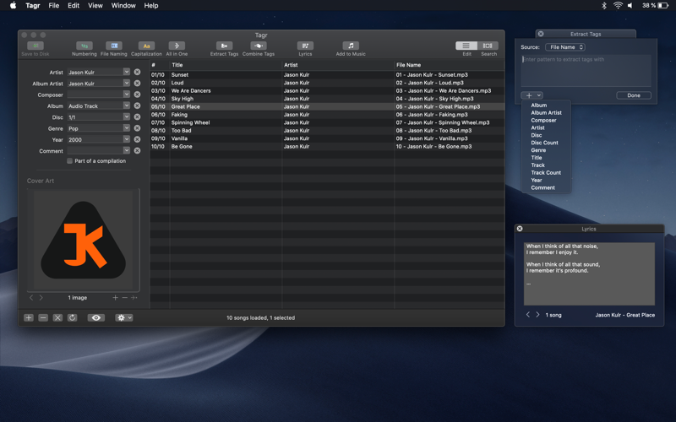Click the plus tag dropdown in Extract Tags
Screen dimensions: 676x422
pyautogui.click(x=532, y=95)
